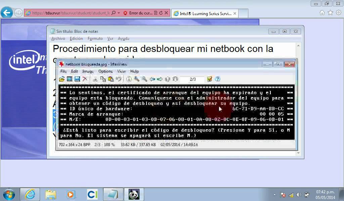Click the previous page icon in IrfanView
This screenshot has height=201, width=344.
point(168,79)
